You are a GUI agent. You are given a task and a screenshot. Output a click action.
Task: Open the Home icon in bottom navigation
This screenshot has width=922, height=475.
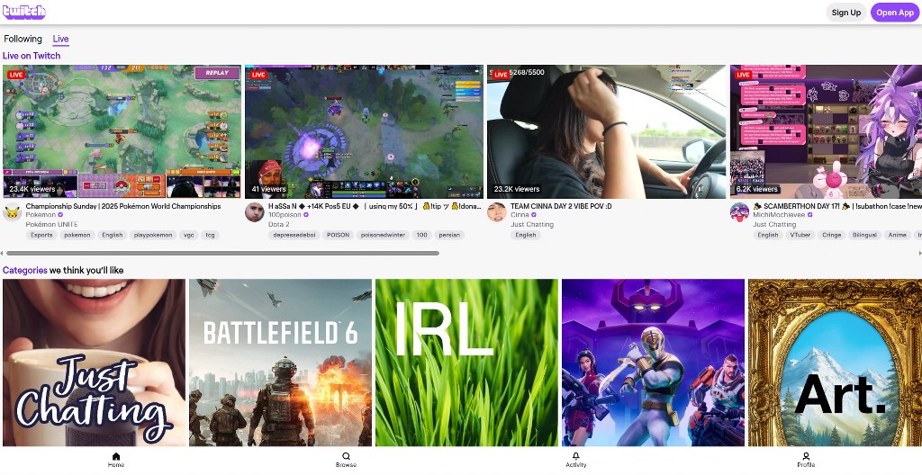tap(116, 456)
